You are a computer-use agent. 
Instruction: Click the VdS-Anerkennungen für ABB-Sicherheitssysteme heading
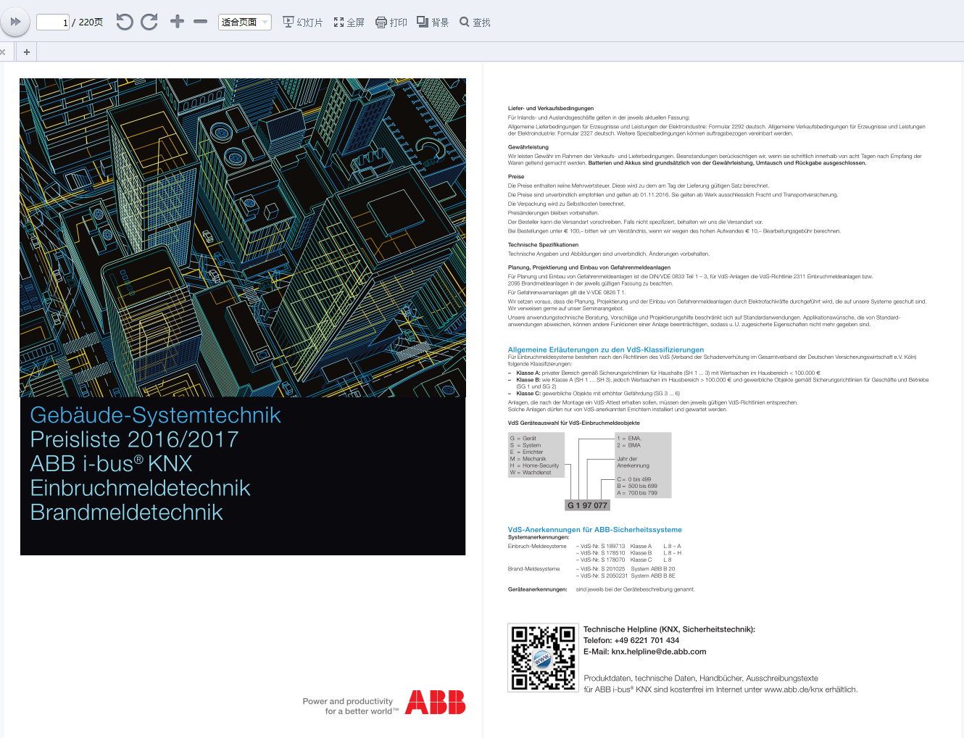594,530
